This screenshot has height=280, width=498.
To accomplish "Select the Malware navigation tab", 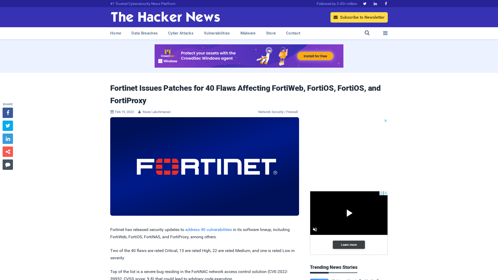I will point(248,33).
